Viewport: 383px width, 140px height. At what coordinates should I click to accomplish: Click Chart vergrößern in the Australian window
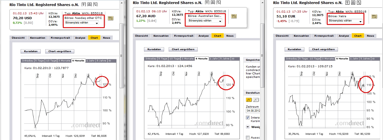(183, 50)
